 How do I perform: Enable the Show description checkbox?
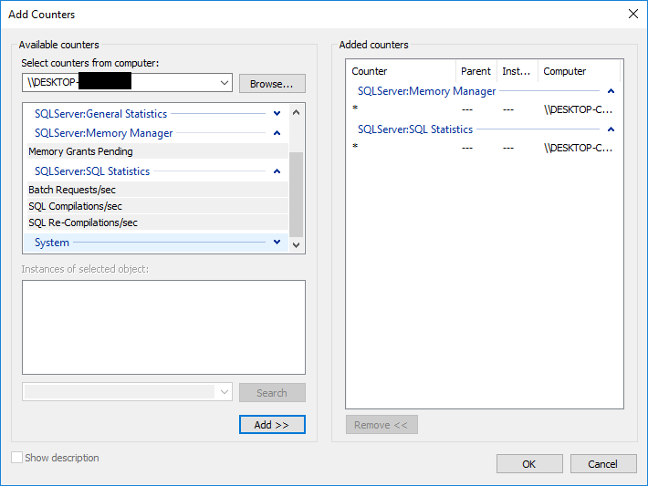pyautogui.click(x=17, y=458)
